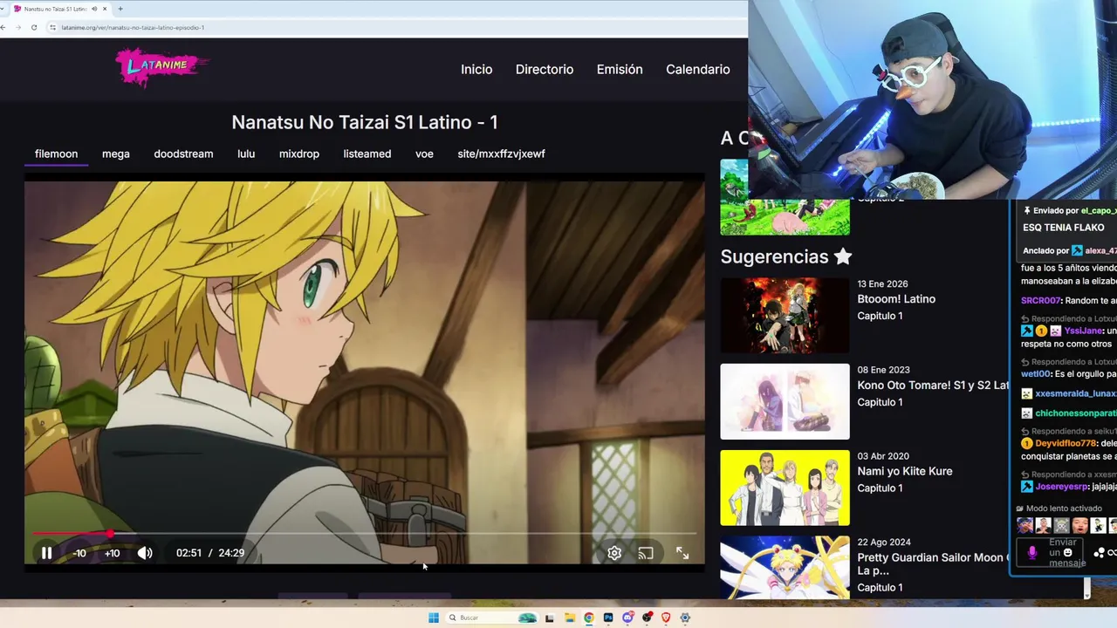Open Discord from the taskbar

pos(627,618)
